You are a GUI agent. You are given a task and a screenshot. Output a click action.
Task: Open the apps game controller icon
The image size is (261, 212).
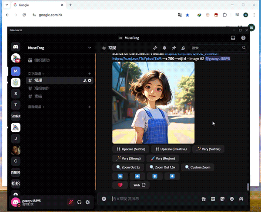coord(241,199)
